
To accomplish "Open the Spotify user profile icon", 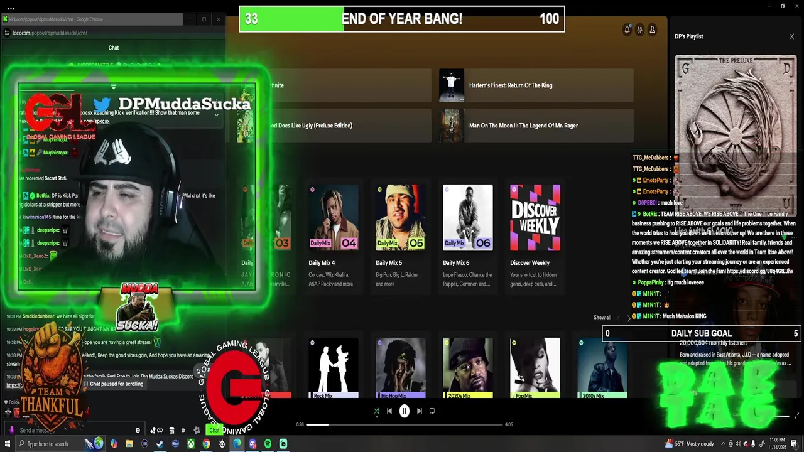I will (x=652, y=30).
